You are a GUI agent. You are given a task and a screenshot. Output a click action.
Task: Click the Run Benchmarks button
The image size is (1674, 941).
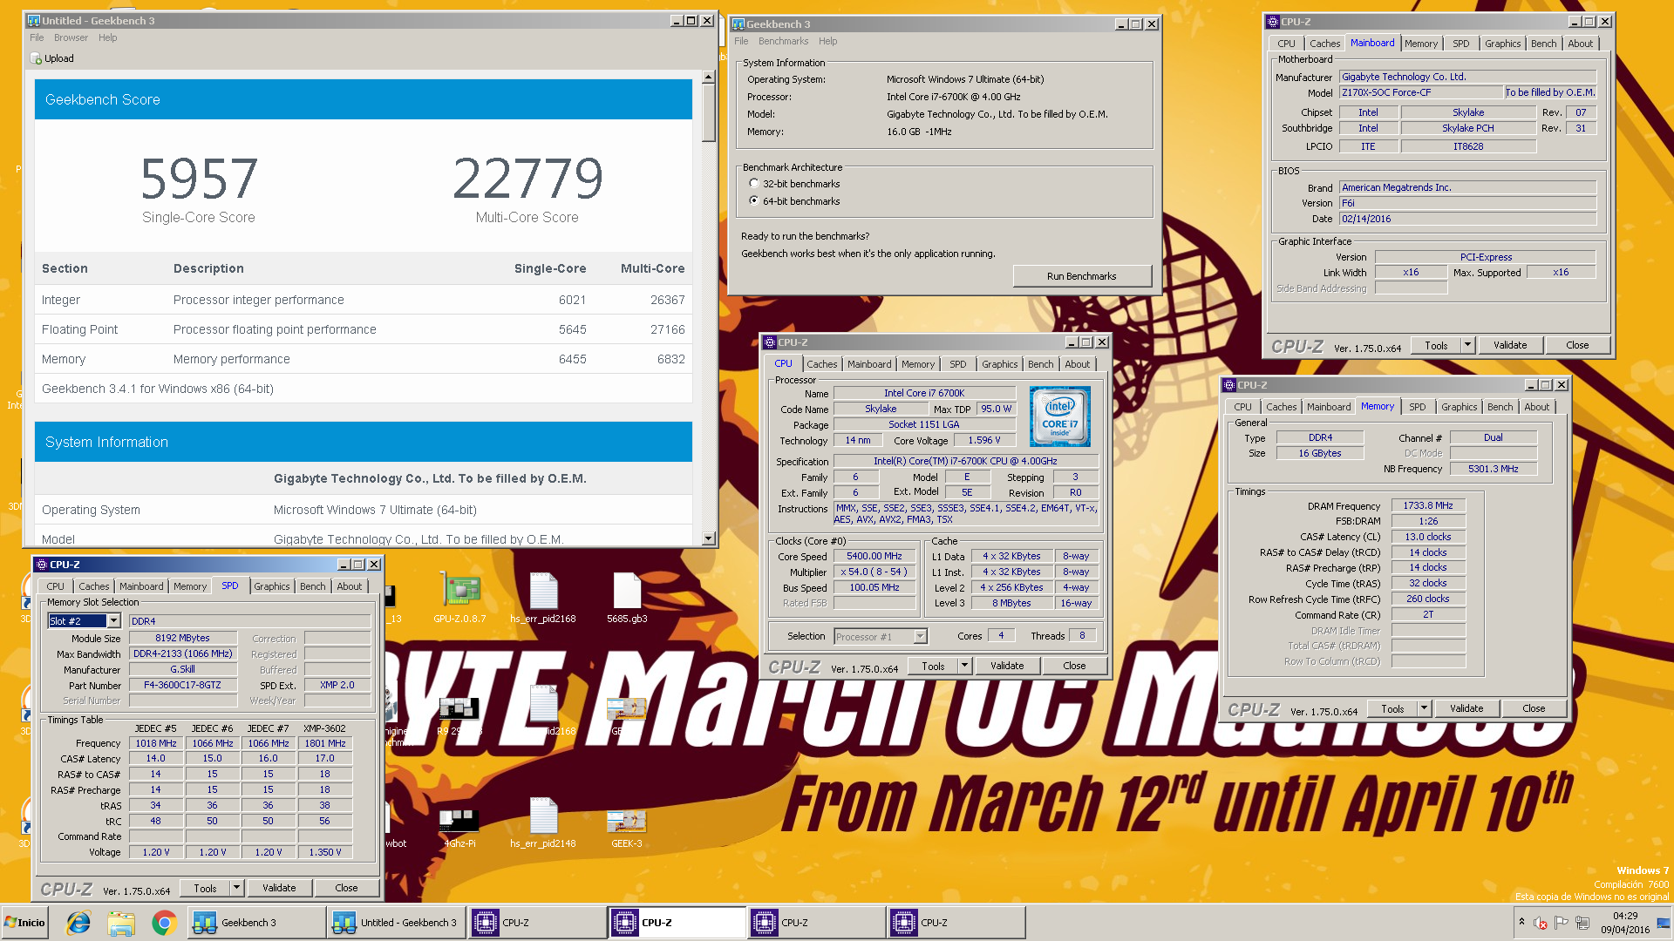[x=1081, y=276]
